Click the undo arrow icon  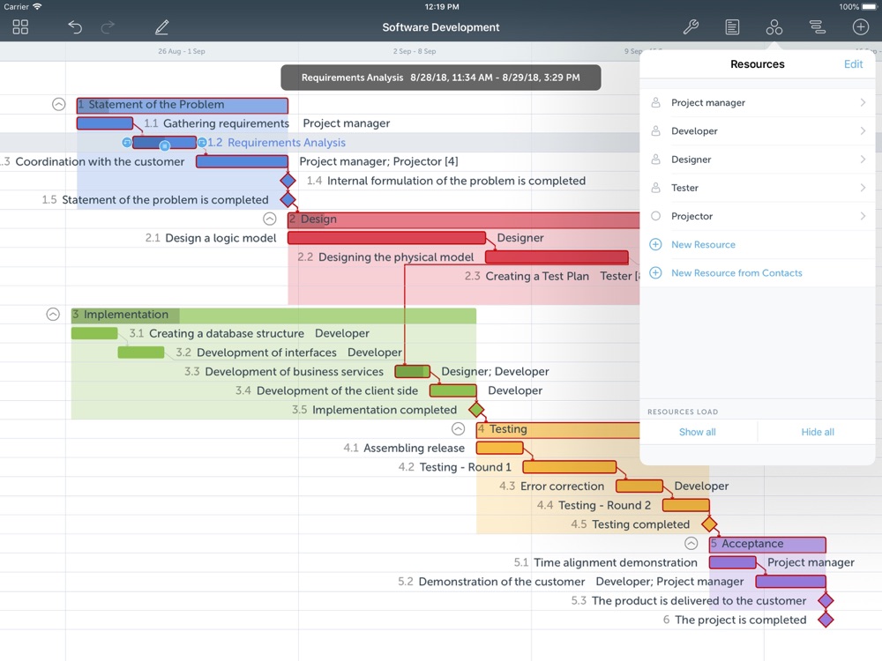pos(75,27)
